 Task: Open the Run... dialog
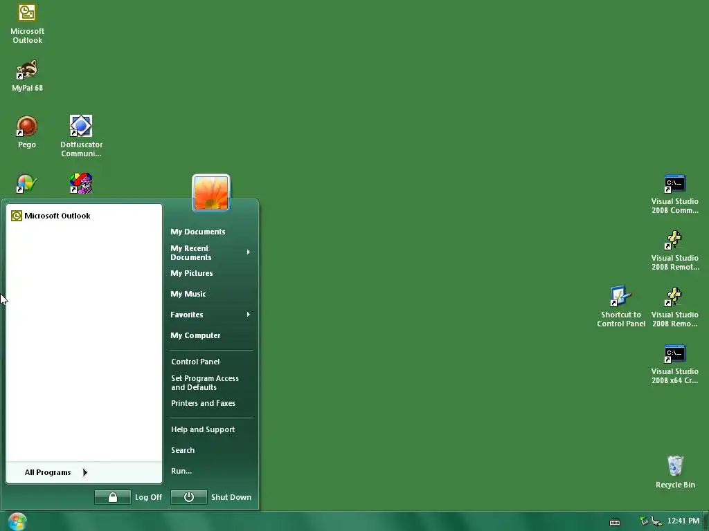tap(181, 471)
